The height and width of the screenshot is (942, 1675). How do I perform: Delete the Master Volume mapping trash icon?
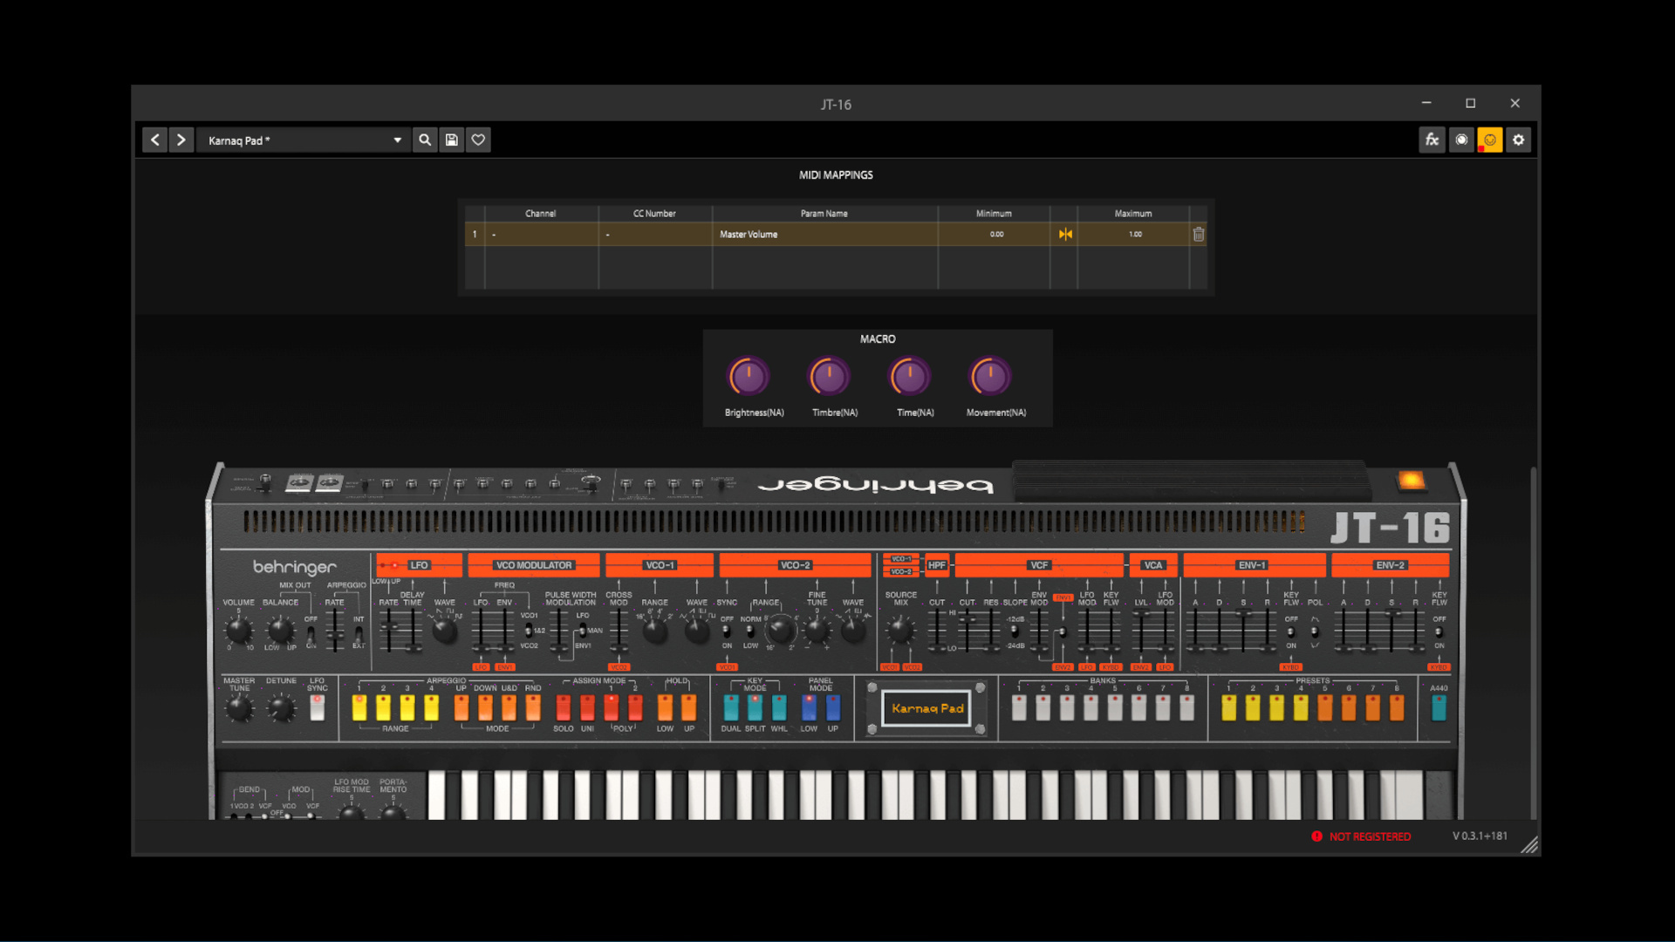pos(1199,234)
